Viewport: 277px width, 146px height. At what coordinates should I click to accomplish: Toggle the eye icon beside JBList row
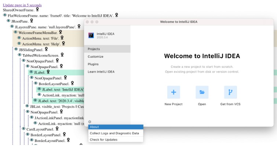27,106
